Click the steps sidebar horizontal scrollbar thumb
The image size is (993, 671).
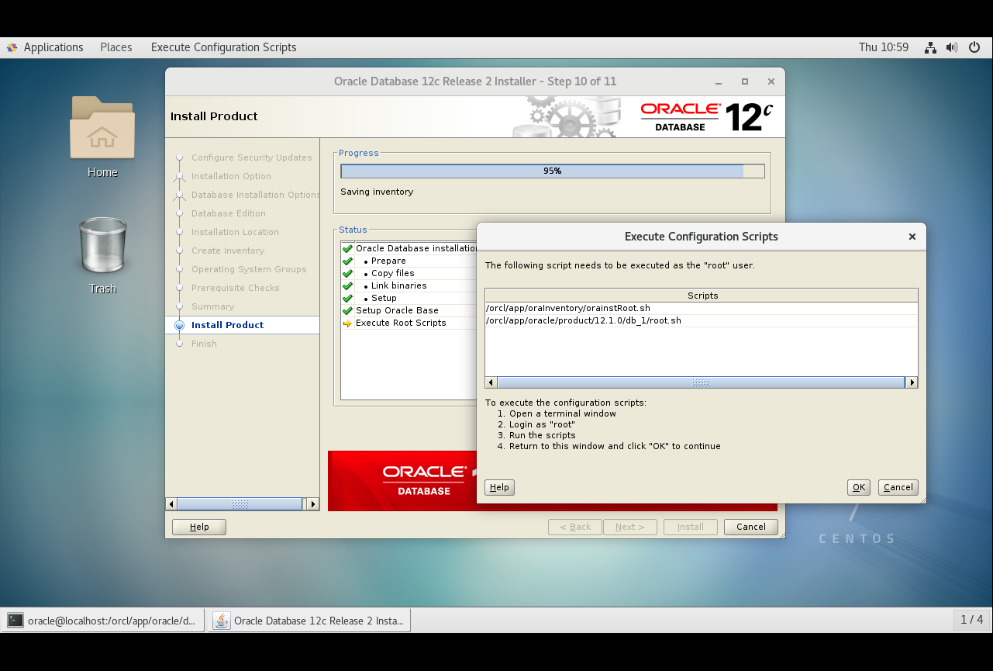click(240, 504)
